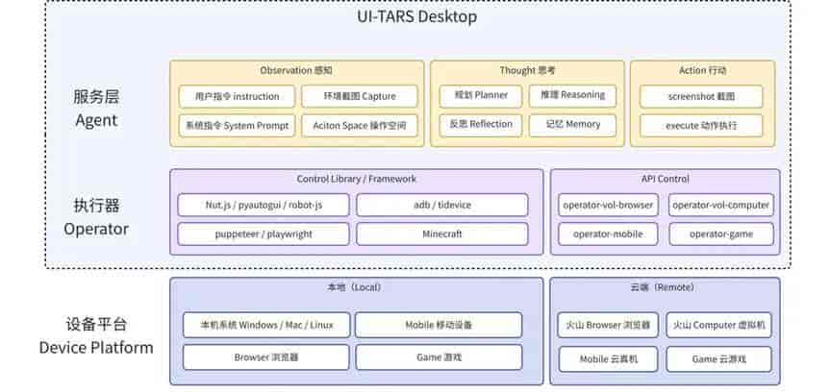This screenshot has height=392, width=830.
Task: Click the "Thought 思考" group heading
Action: pyautogui.click(x=527, y=70)
